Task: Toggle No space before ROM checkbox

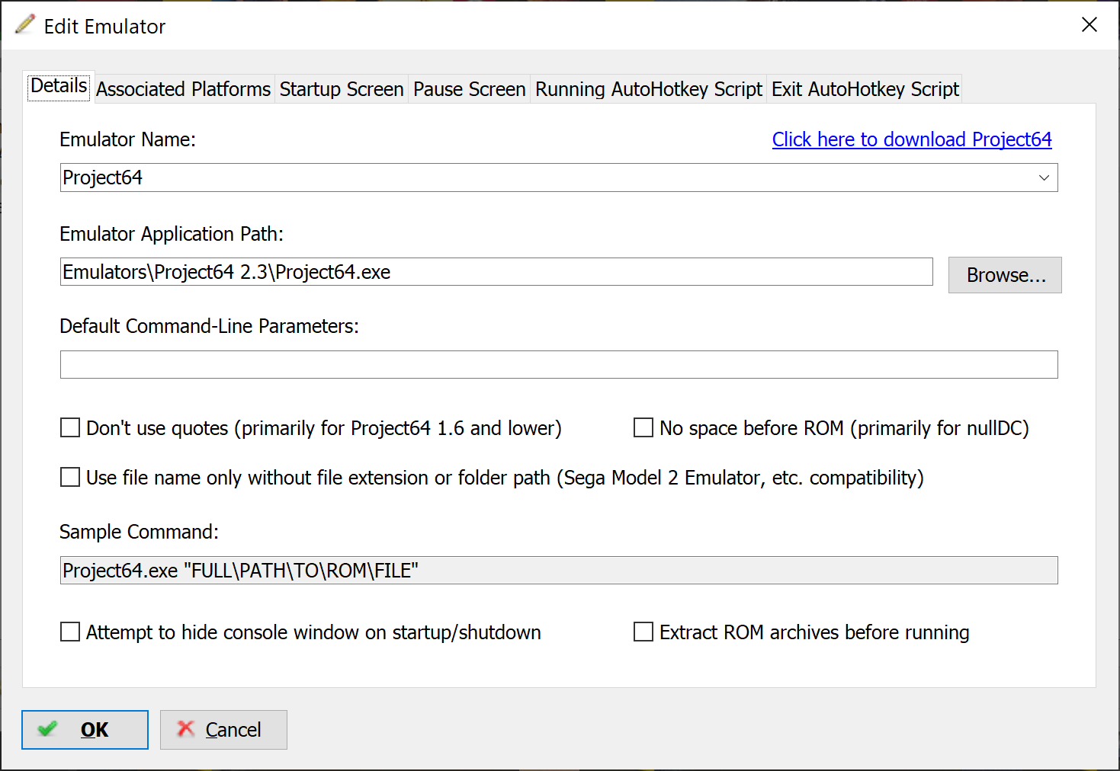Action: click(643, 428)
